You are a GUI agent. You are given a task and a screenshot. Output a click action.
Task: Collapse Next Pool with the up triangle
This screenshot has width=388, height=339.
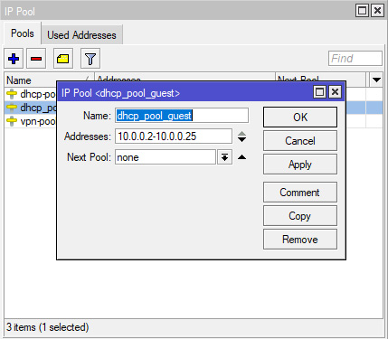(241, 157)
